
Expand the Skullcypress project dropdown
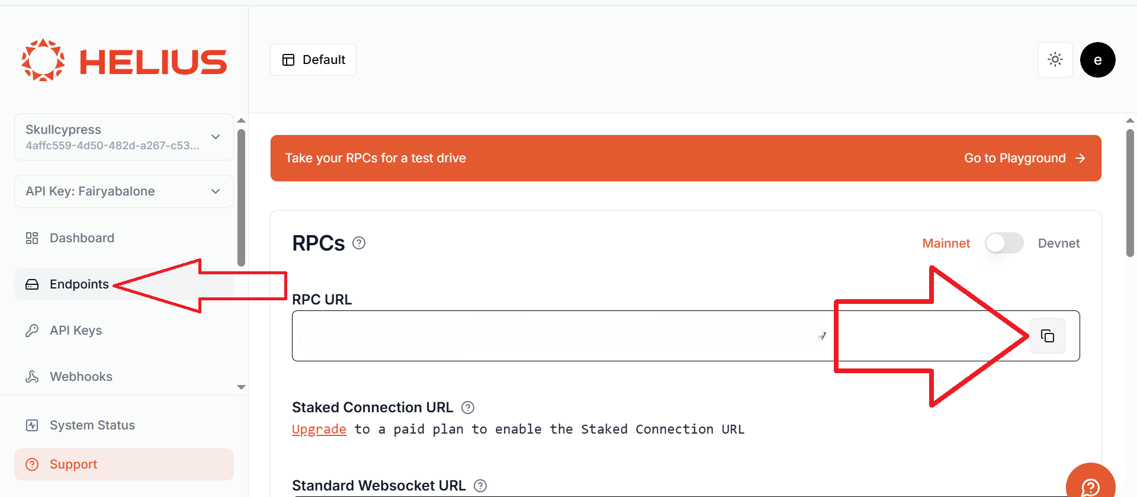124,137
